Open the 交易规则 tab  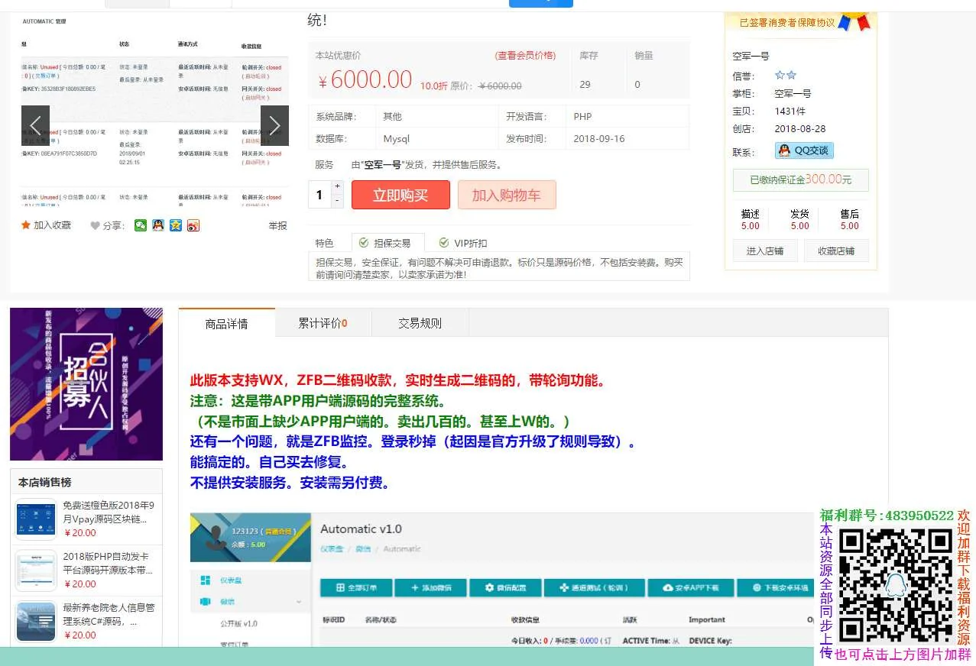click(x=420, y=323)
